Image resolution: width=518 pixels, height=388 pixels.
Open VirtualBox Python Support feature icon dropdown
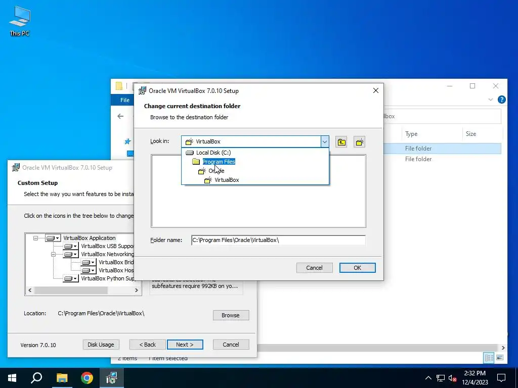click(x=70, y=278)
